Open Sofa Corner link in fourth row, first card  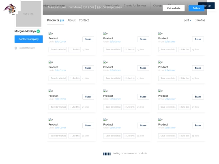point(60,128)
